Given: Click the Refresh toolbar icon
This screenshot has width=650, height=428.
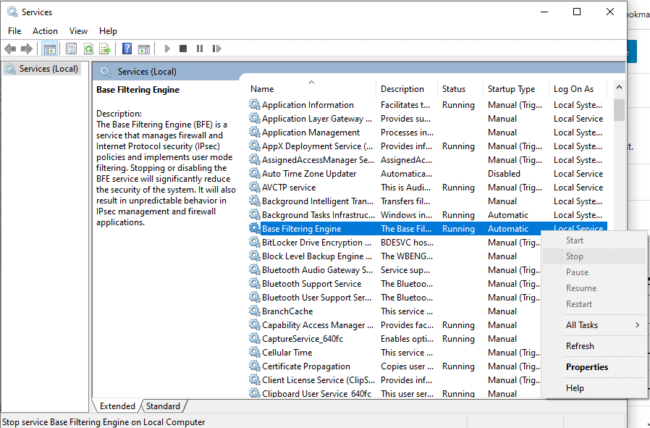Looking at the screenshot, I should pyautogui.click(x=88, y=49).
